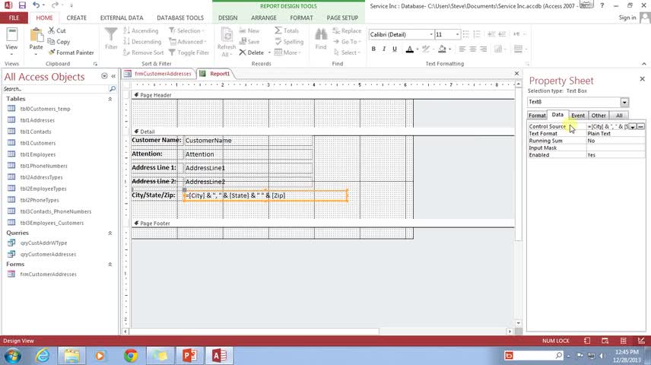Open the View button in Views group
Image resolution: width=651 pixels, height=365 pixels.
click(x=11, y=43)
